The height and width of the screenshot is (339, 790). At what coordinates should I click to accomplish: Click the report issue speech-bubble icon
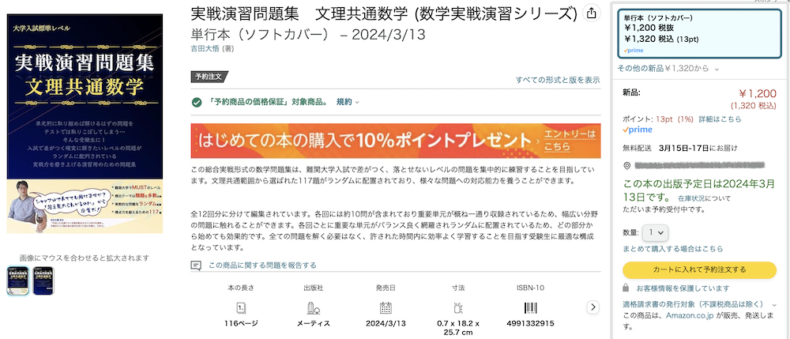click(x=197, y=265)
